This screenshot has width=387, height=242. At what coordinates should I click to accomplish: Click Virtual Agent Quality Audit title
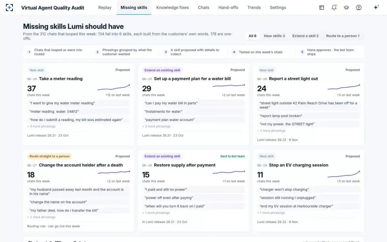coord(53,7)
